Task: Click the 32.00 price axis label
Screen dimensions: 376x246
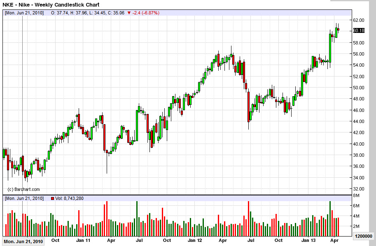Action: click(x=359, y=189)
